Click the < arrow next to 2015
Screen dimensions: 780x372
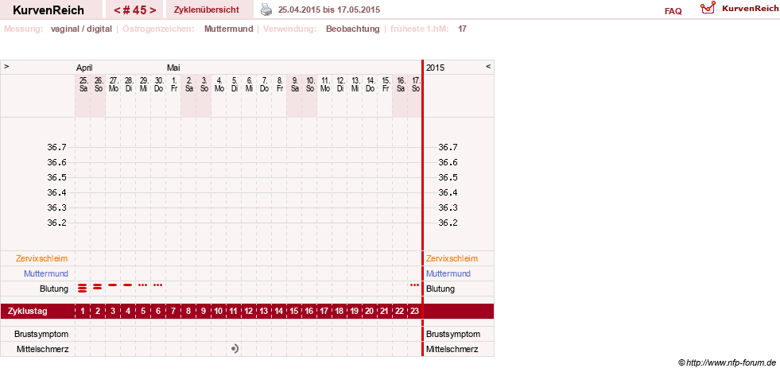click(488, 66)
